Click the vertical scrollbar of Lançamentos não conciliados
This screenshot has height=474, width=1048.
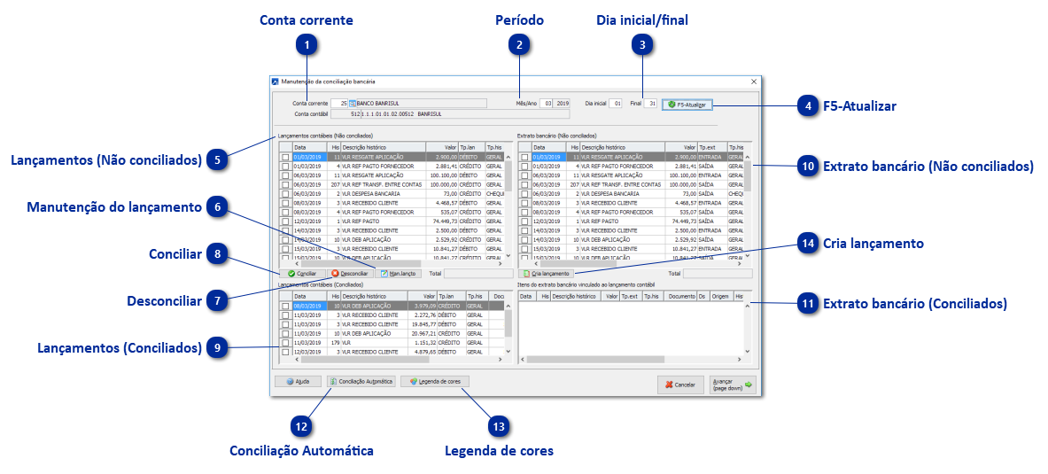click(508, 206)
